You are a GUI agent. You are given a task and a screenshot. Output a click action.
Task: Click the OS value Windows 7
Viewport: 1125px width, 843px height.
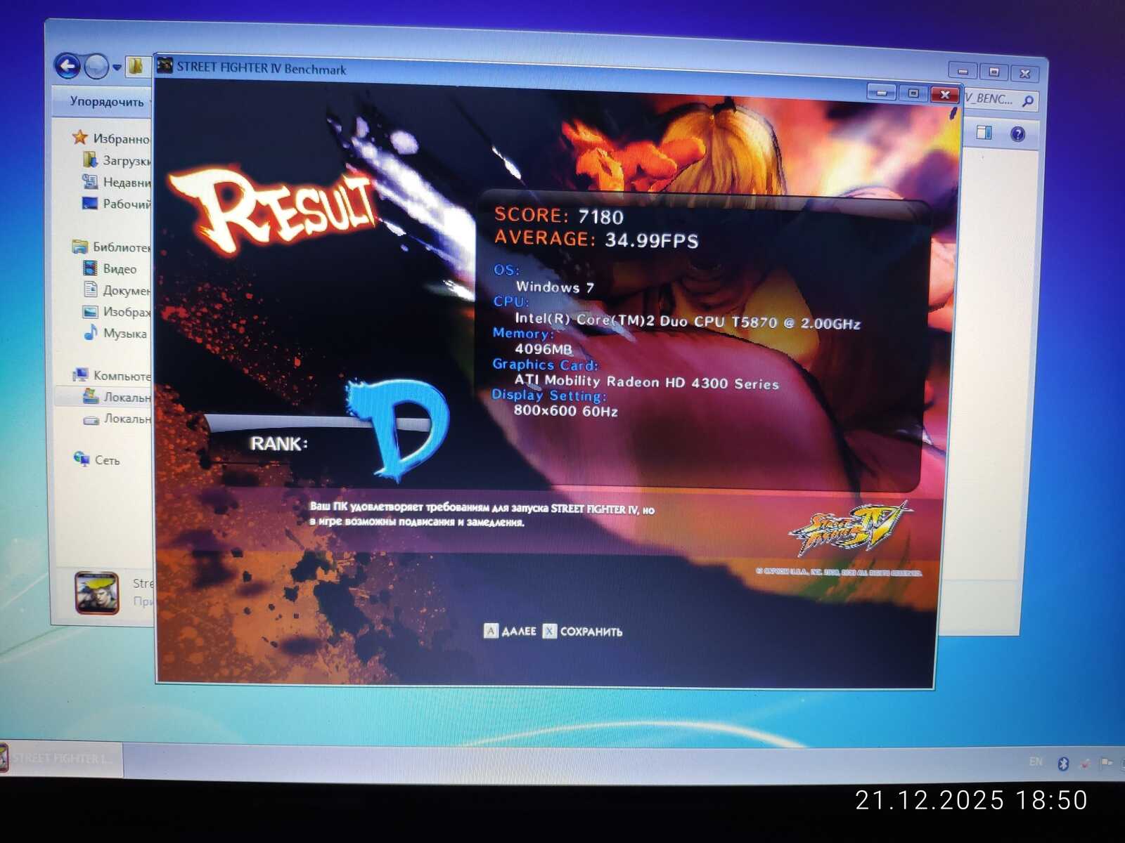pos(555,287)
